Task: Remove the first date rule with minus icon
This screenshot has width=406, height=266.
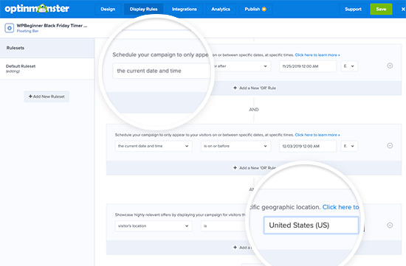Action: (x=390, y=66)
